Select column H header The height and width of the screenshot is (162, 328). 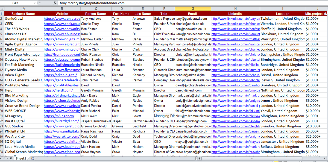click(235, 8)
